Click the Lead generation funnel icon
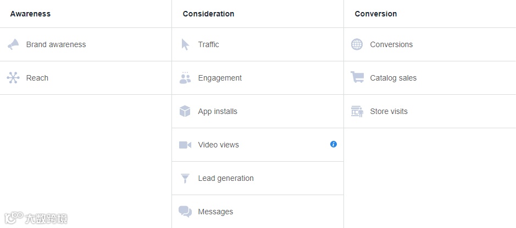This screenshot has width=516, height=228. 185,178
